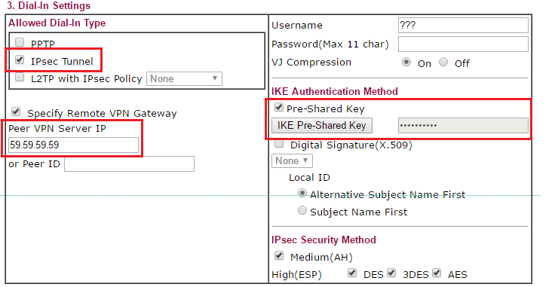The height and width of the screenshot is (287, 558).
Task: Click the IKE Pre-Shared Key button
Action: click(x=322, y=125)
